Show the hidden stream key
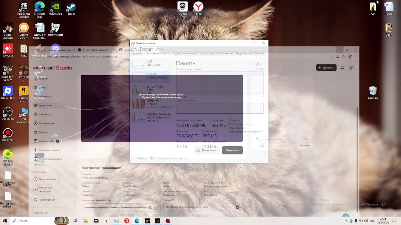401x225 pixels. [x=150, y=207]
